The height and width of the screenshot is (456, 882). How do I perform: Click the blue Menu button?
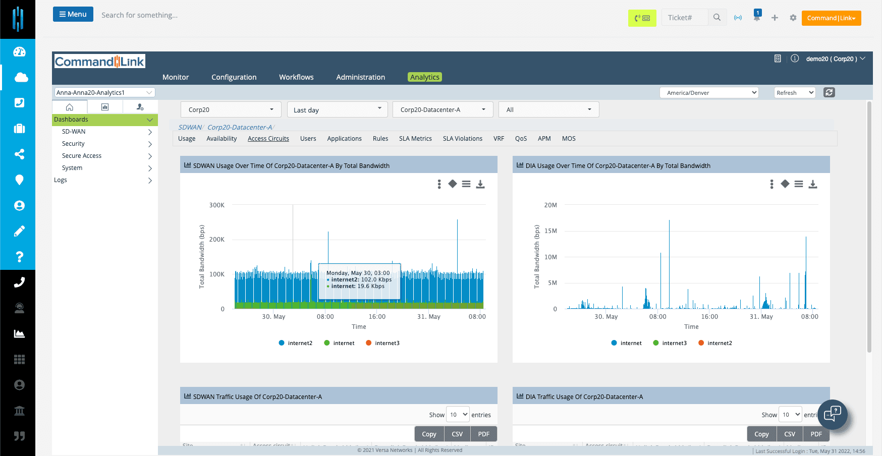[73, 14]
